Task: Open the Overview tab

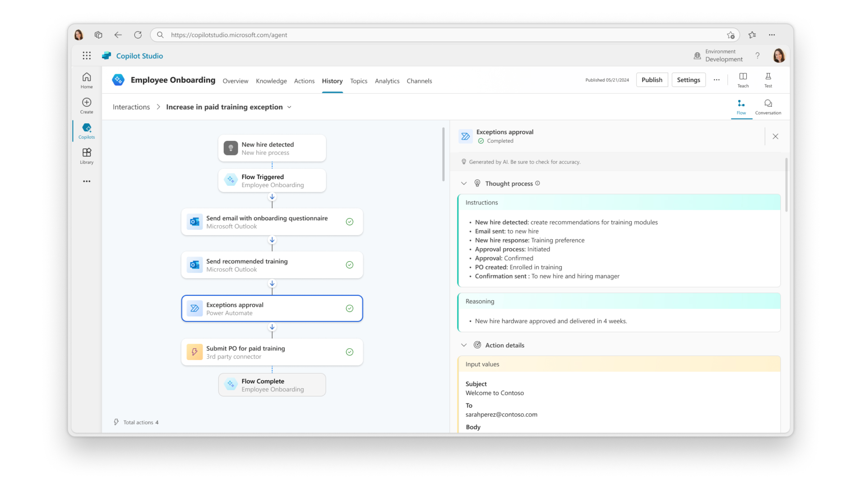Action: coord(235,81)
